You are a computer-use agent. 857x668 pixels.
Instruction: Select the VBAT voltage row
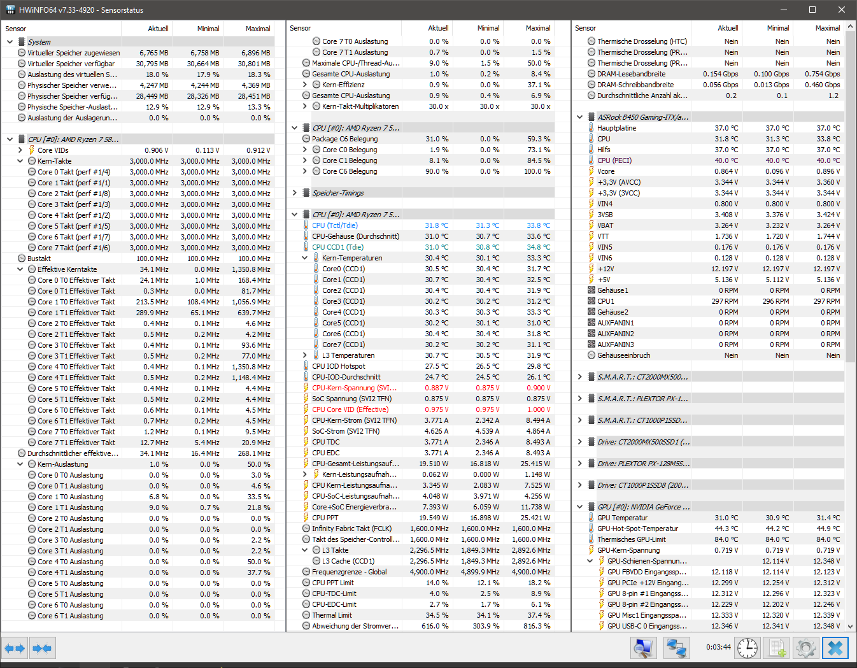(708, 225)
